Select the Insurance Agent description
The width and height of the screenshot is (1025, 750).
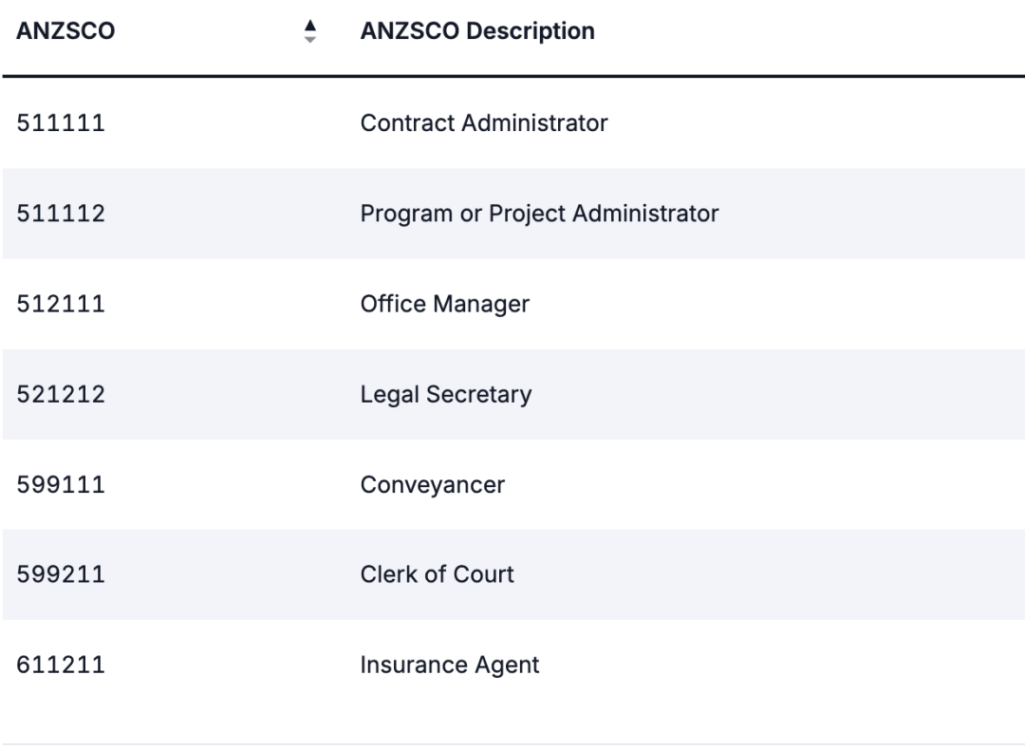449,665
